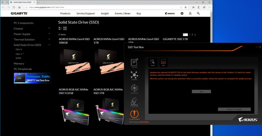Expand the Chassis category chevron

coord(49,28)
